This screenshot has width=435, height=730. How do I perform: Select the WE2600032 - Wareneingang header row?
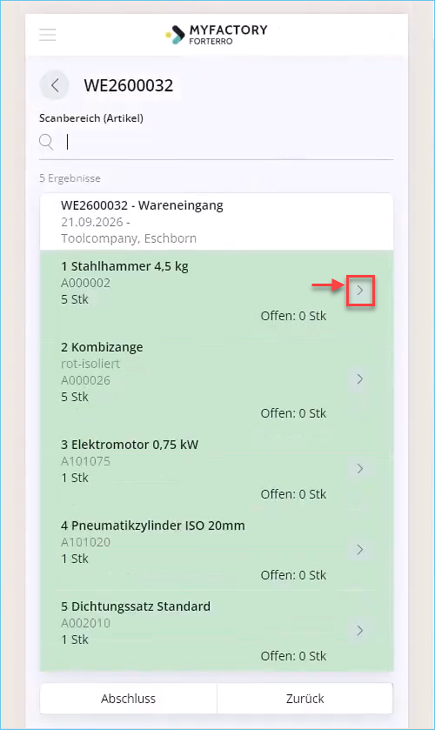pyautogui.click(x=217, y=222)
